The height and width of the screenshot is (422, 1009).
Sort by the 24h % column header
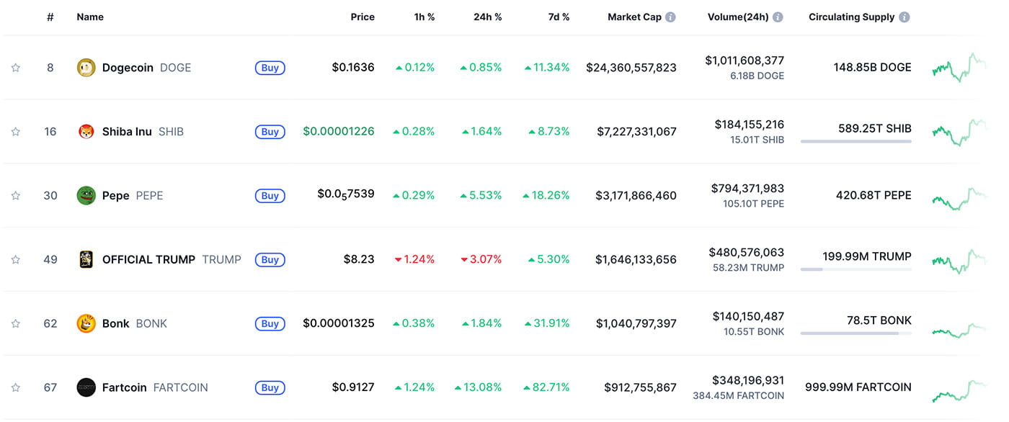(x=487, y=17)
